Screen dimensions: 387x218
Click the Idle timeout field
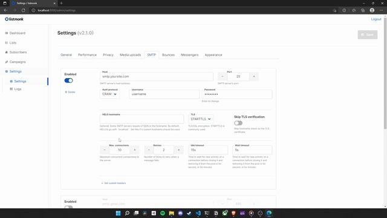(x=208, y=150)
